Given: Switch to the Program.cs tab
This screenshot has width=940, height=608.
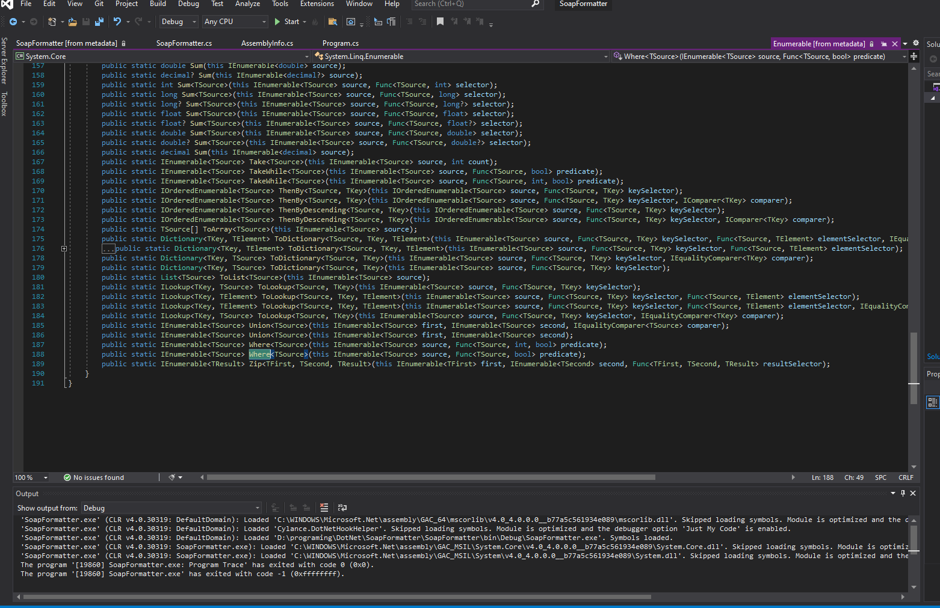Looking at the screenshot, I should 341,43.
